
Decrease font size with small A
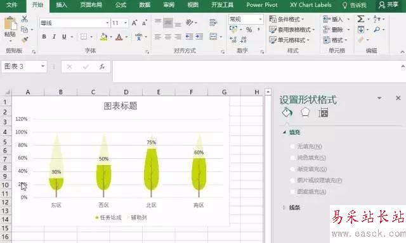coord(144,23)
